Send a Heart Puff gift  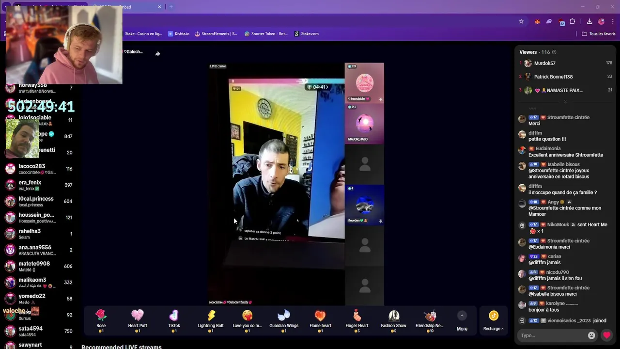coord(138,321)
